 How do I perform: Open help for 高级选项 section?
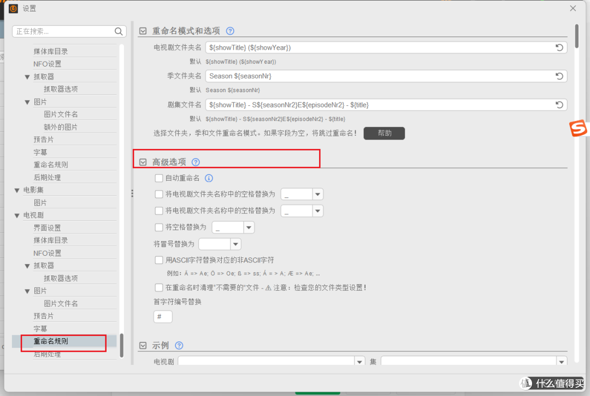pyautogui.click(x=196, y=161)
